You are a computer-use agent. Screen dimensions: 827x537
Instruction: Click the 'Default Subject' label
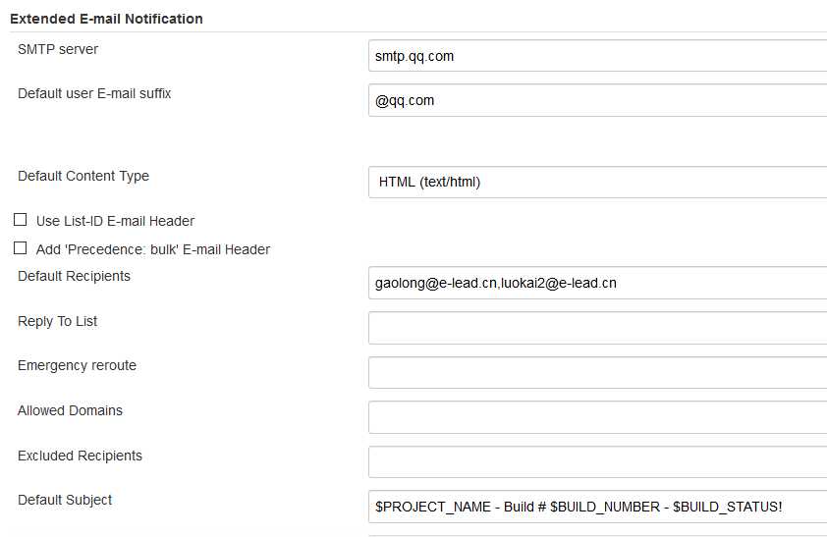[x=65, y=500]
